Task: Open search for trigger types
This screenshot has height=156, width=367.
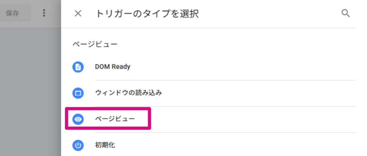Action: tap(346, 13)
